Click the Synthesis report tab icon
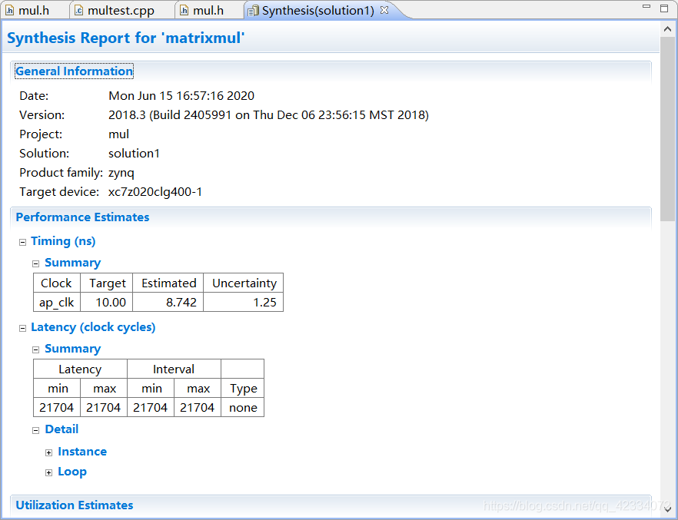Image resolution: width=678 pixels, height=520 pixels. (x=253, y=11)
